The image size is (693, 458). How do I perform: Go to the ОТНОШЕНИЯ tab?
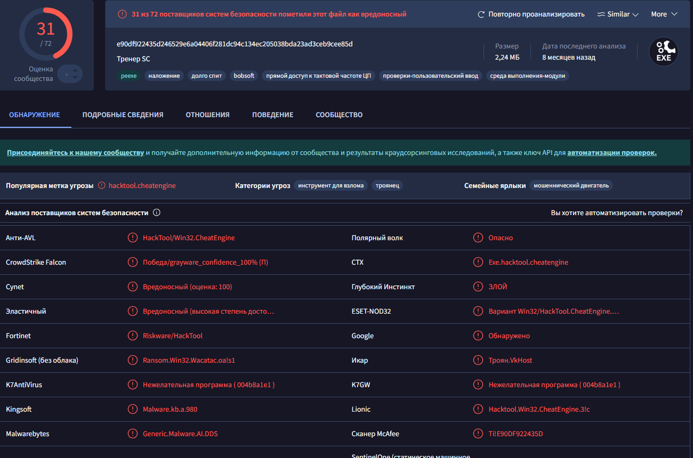207,114
